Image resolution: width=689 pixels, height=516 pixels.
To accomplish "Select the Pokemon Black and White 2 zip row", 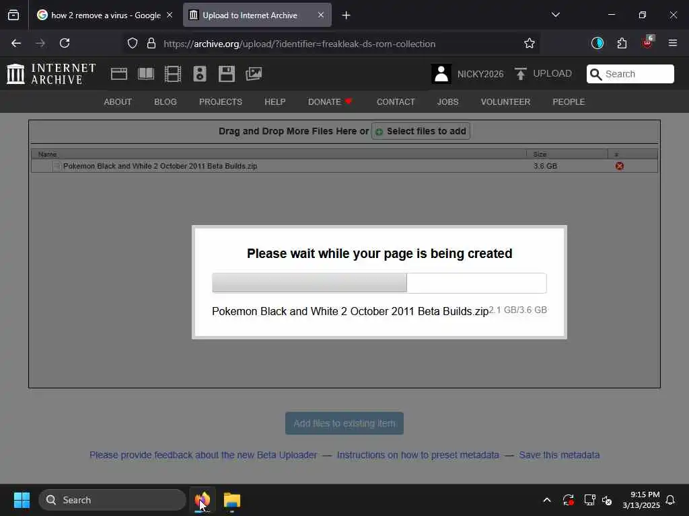I will (x=344, y=166).
